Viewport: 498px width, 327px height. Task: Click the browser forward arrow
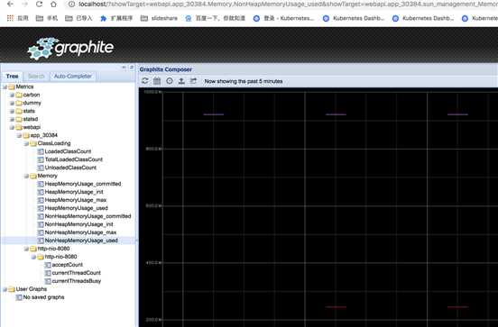24,5
